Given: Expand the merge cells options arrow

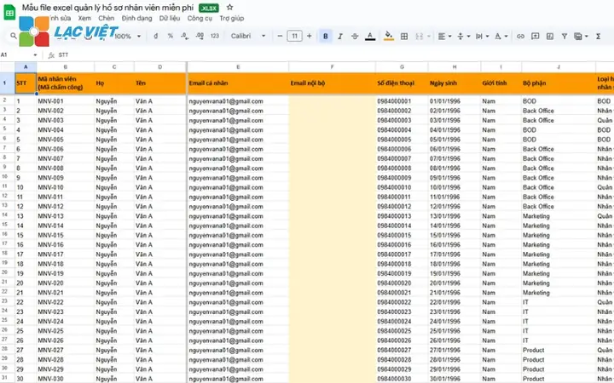Looking at the screenshot, I should point(429,37).
